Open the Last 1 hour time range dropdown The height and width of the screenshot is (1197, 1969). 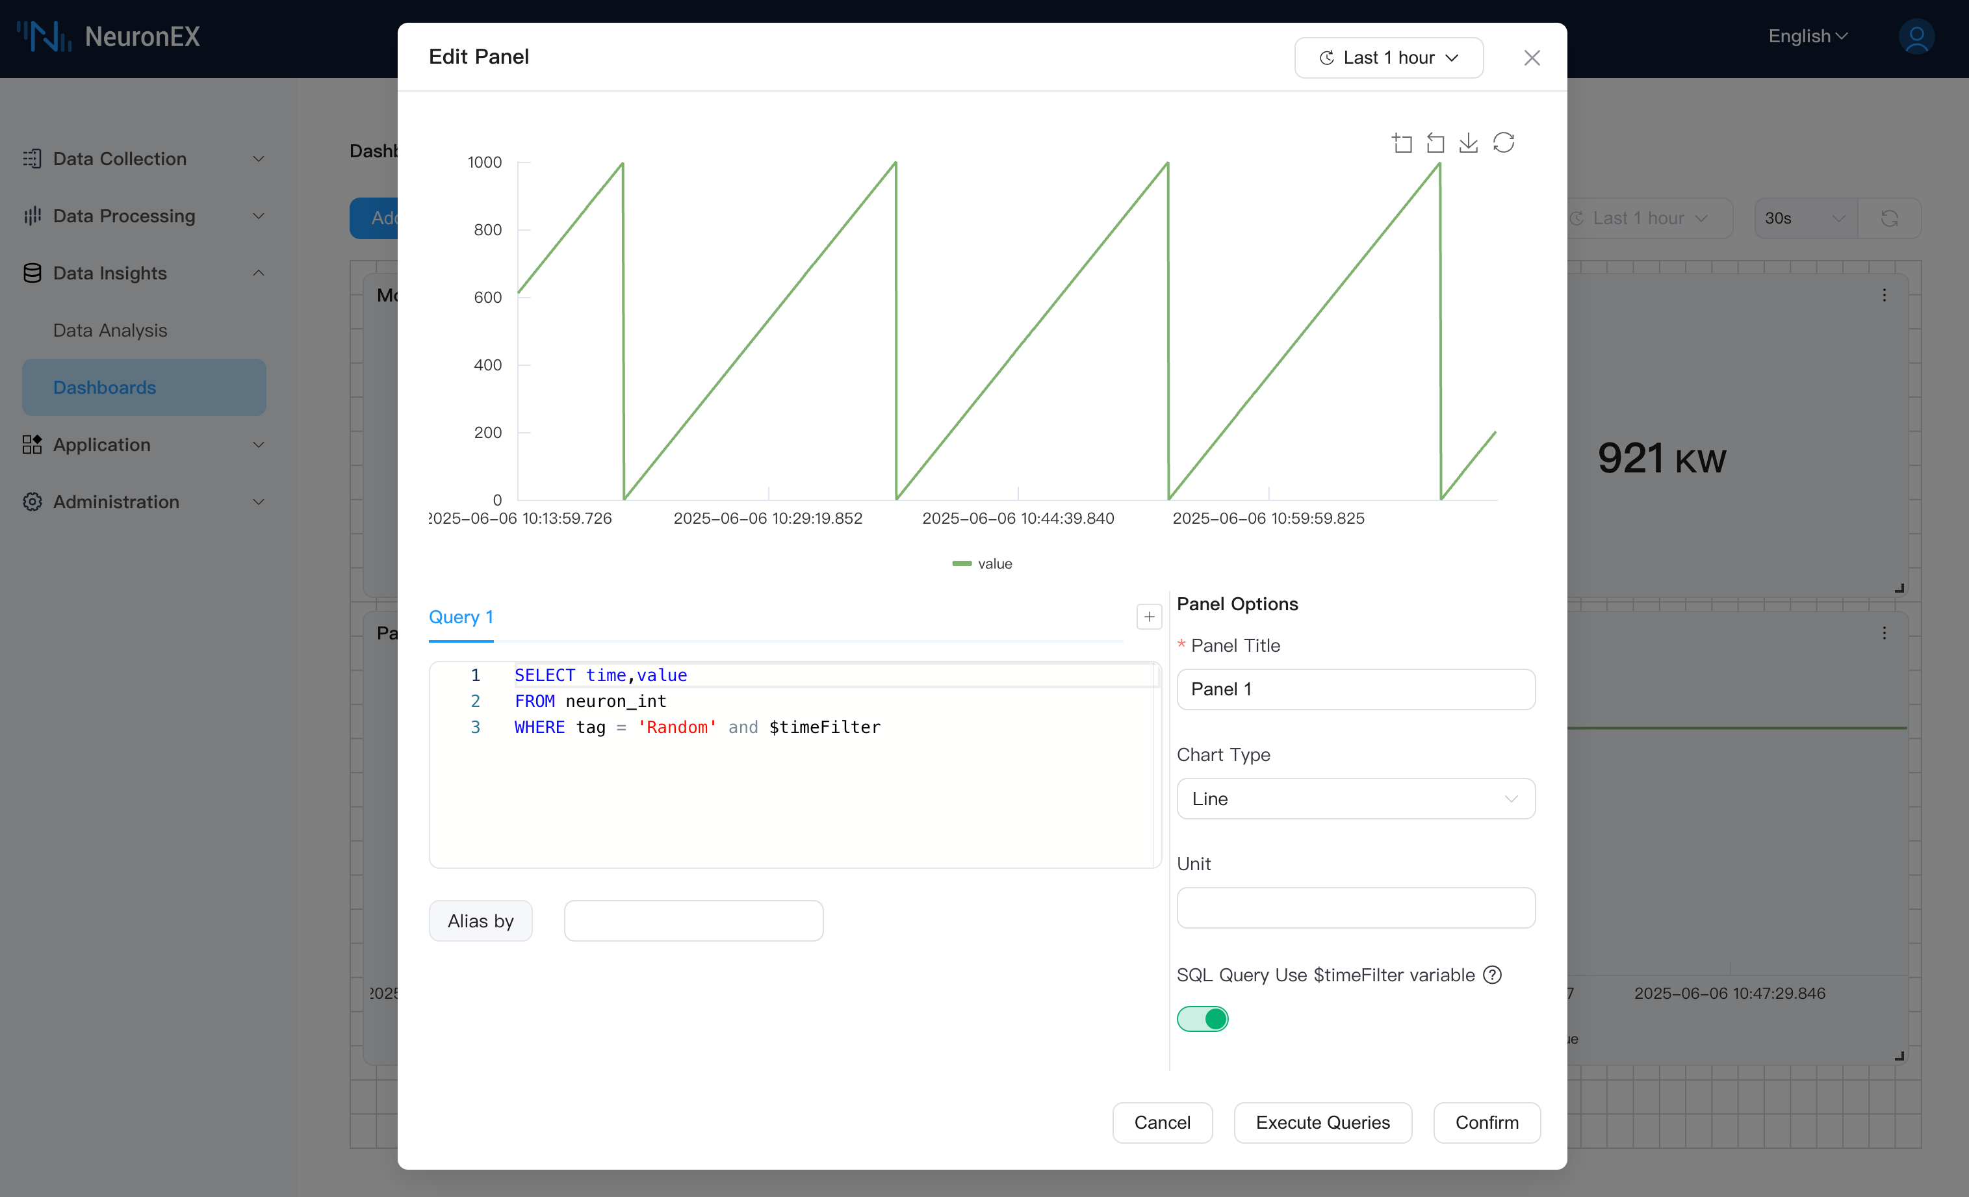coord(1388,58)
